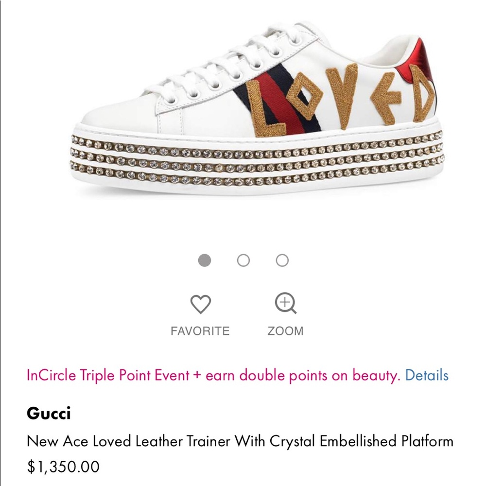486x486 pixels.
Task: Tap the FAVORITE text label
Action: [200, 331]
